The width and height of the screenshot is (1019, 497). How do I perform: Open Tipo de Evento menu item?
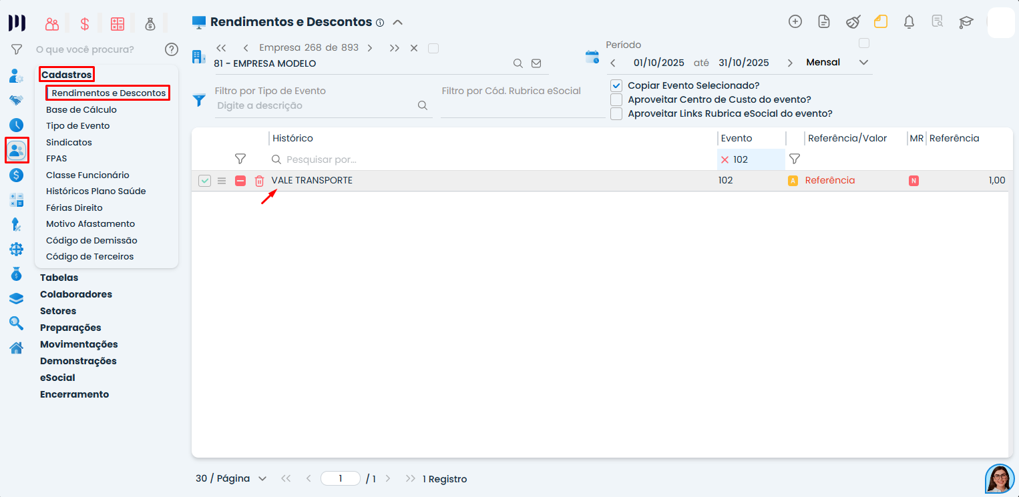[x=78, y=126]
